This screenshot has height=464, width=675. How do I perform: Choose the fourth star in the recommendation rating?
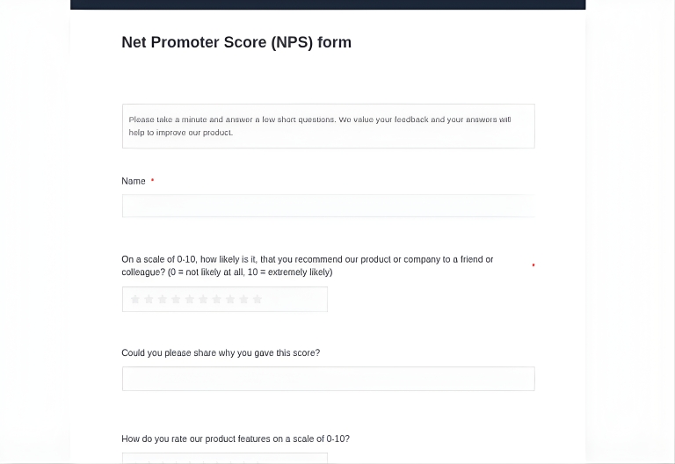click(x=176, y=300)
